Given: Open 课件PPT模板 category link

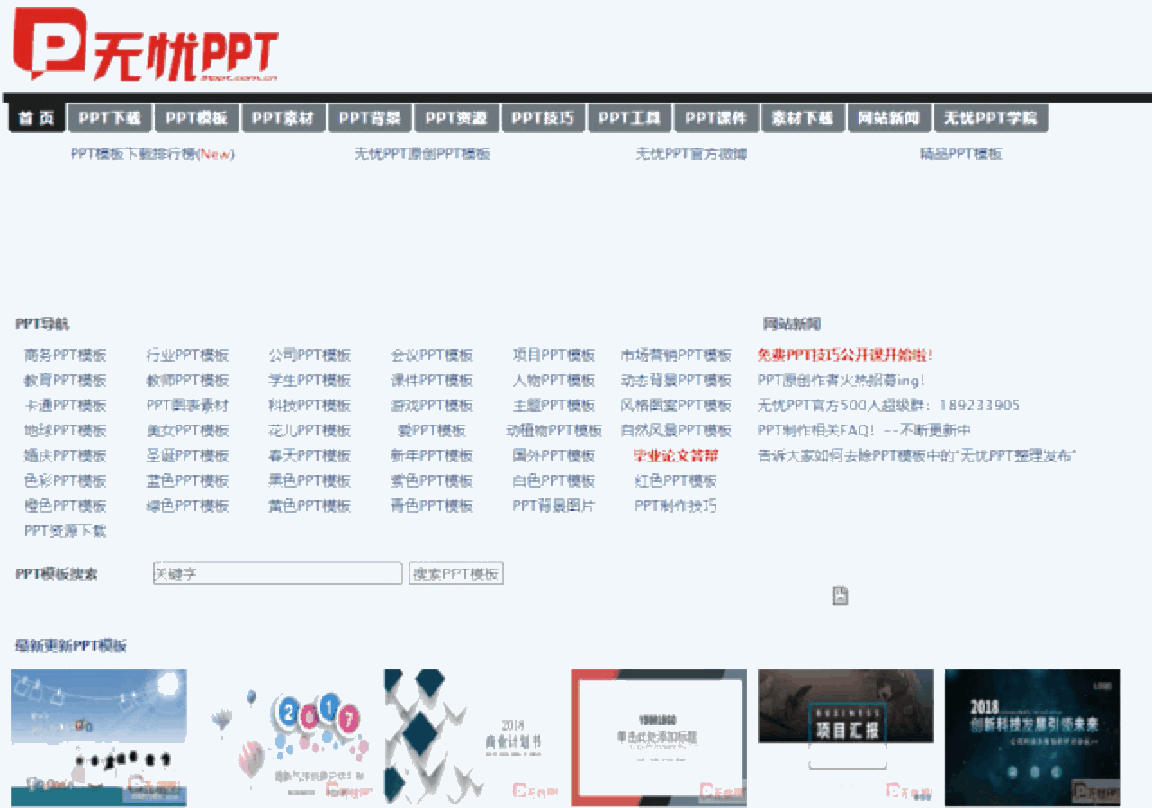Looking at the screenshot, I should pyautogui.click(x=432, y=381).
